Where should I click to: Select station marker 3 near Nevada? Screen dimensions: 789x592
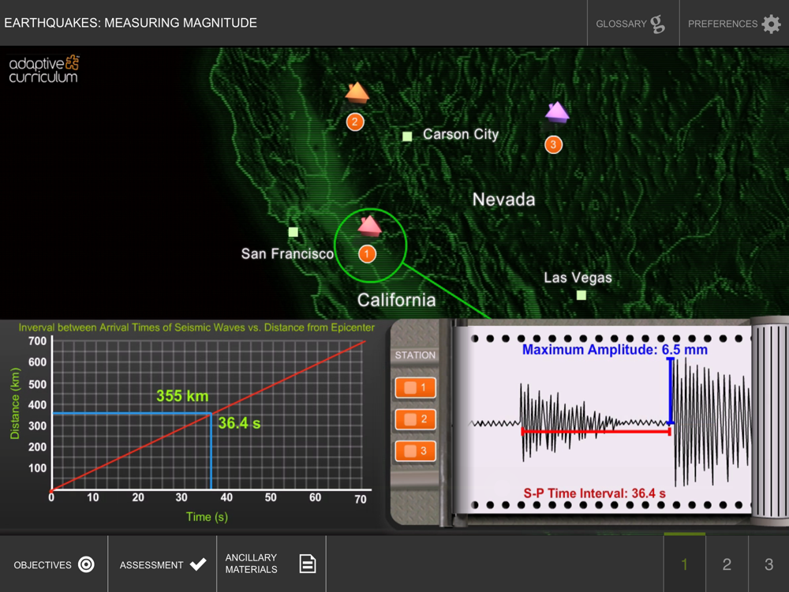click(x=553, y=144)
